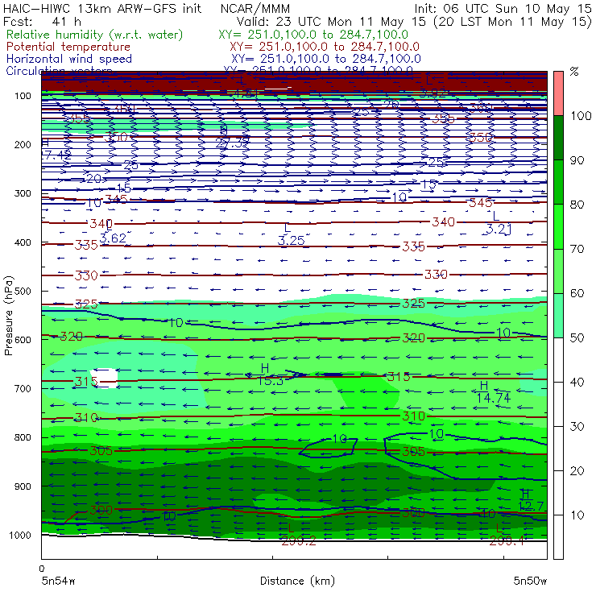Viewport: 596px width, 596px height.
Task: Click the '80' colorbar scale label
Action: (x=577, y=205)
